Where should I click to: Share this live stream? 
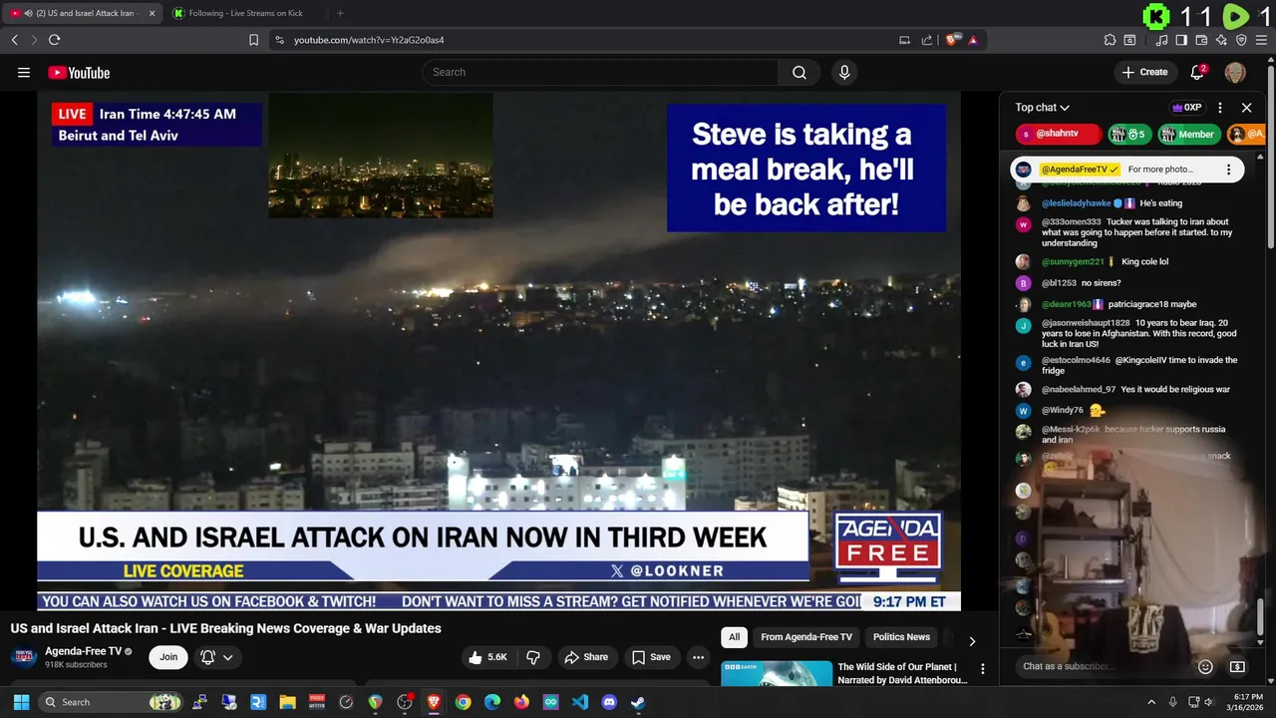pyautogui.click(x=586, y=657)
